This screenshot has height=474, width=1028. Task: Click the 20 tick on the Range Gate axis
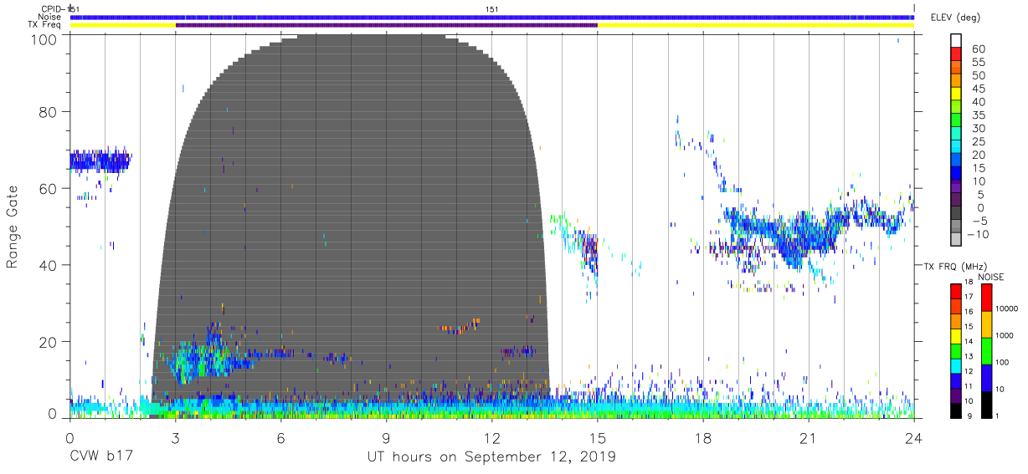click(x=47, y=342)
